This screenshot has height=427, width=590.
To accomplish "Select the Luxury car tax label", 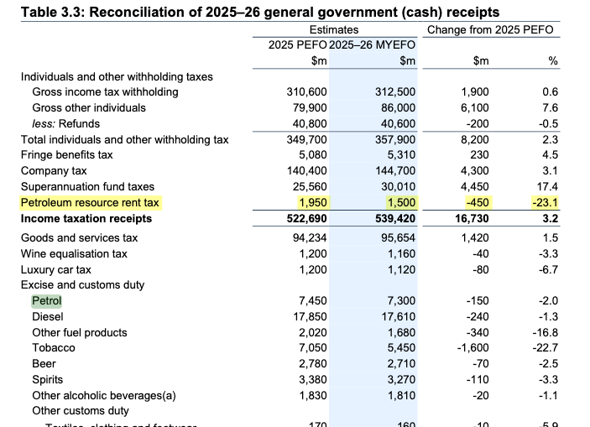I will pos(55,270).
